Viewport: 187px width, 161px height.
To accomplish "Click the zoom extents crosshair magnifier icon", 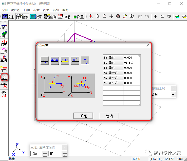I will pos(104,16).
